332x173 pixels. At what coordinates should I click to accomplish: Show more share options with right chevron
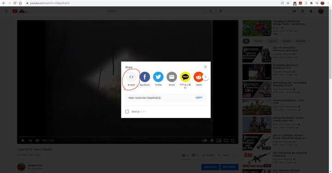point(205,77)
